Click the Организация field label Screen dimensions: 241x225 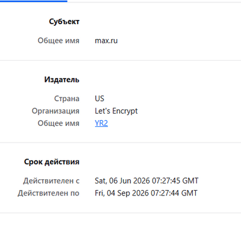(55, 111)
